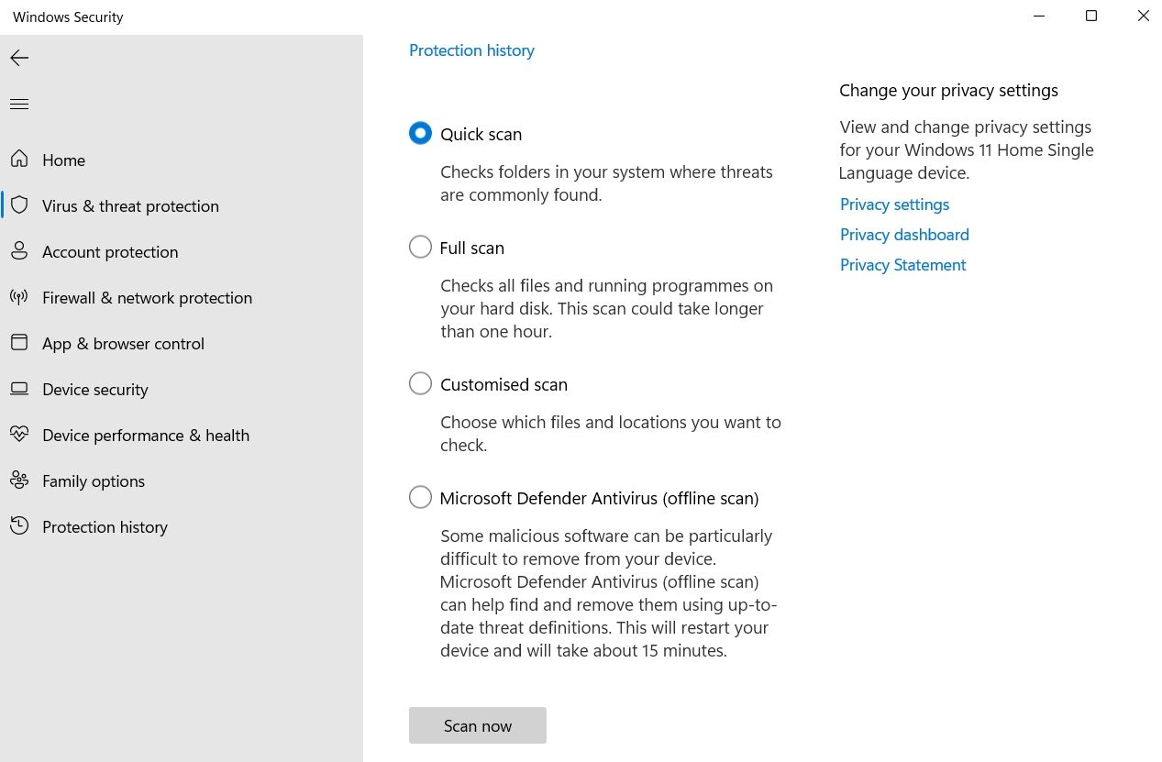This screenshot has width=1162, height=762.
Task: Select the Full scan radio button
Action: click(x=420, y=247)
